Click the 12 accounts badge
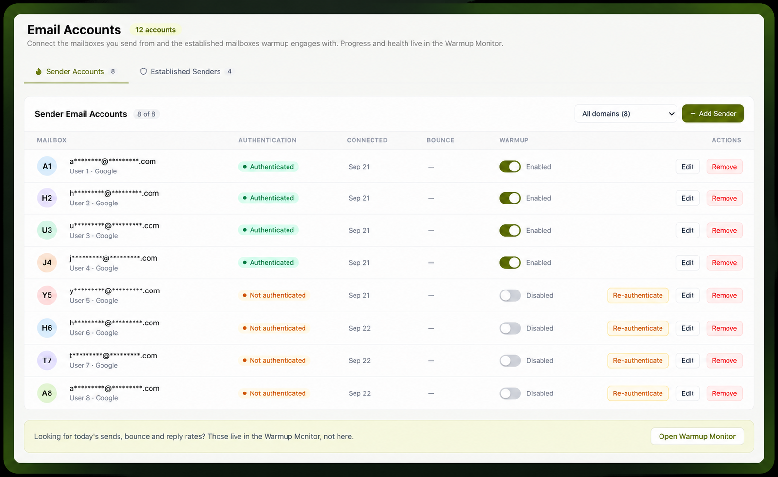Viewport: 778px width, 477px height. (155, 30)
